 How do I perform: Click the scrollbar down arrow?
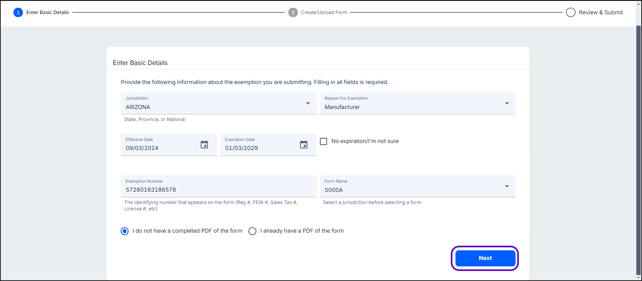point(639,278)
